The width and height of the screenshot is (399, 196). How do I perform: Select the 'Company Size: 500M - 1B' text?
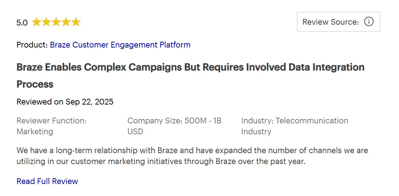(x=174, y=121)
